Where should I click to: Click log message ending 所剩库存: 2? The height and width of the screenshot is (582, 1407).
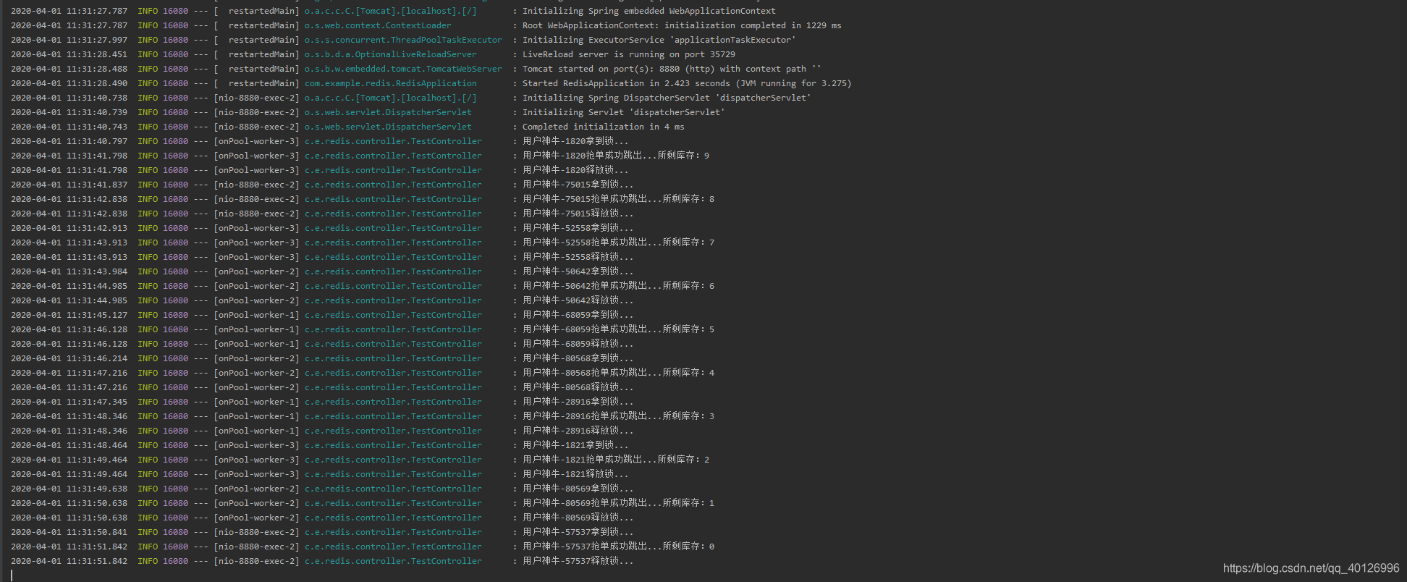pos(616,460)
